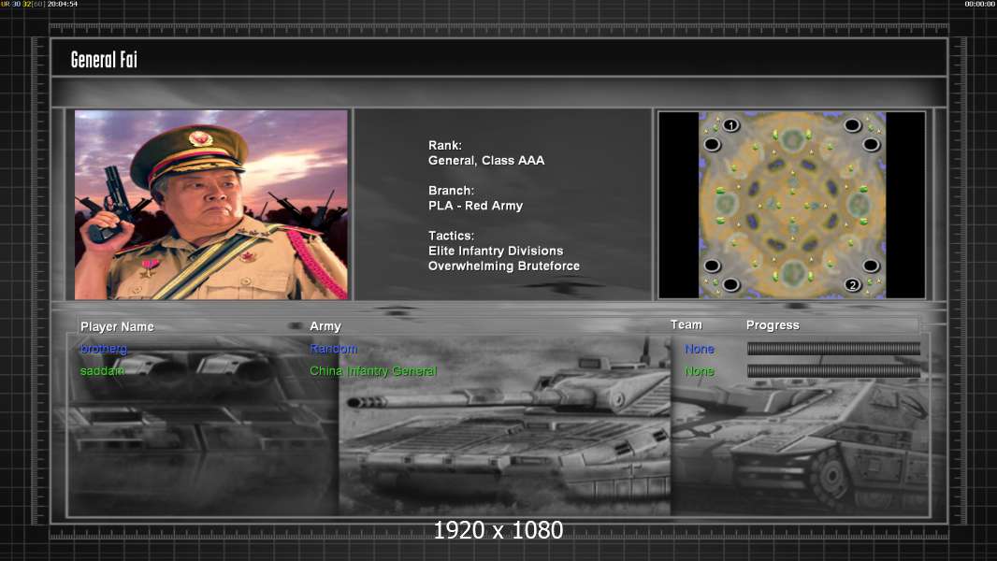Image resolution: width=997 pixels, height=561 pixels.
Task: Click brotherg's team value None
Action: pos(700,349)
